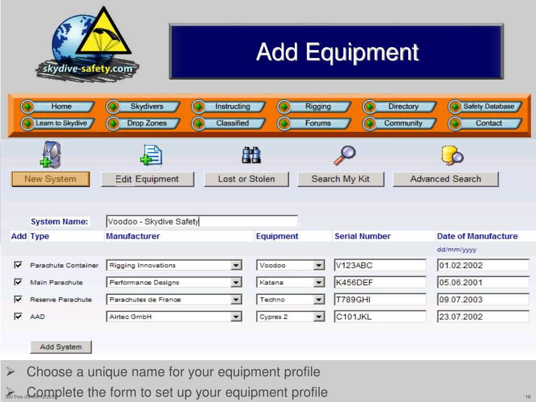The height and width of the screenshot is (402, 536).
Task: Click the Advanced Search button
Action: pos(446,179)
